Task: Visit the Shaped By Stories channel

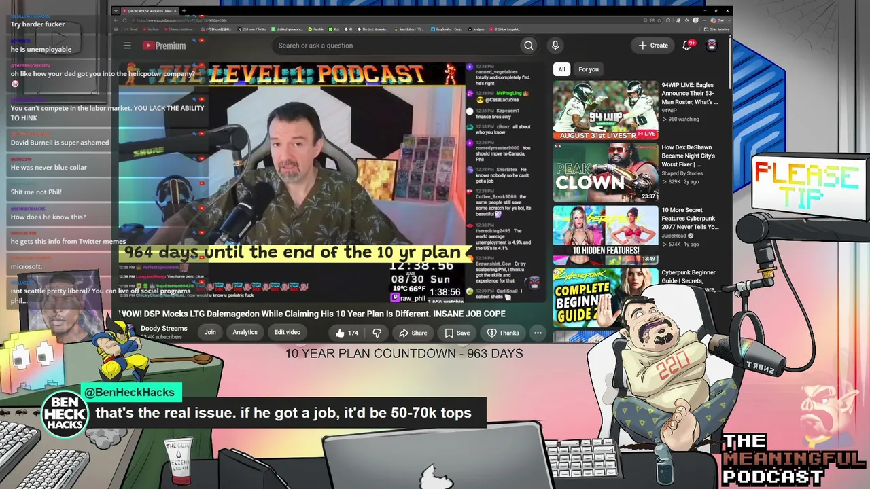Action: click(x=682, y=173)
